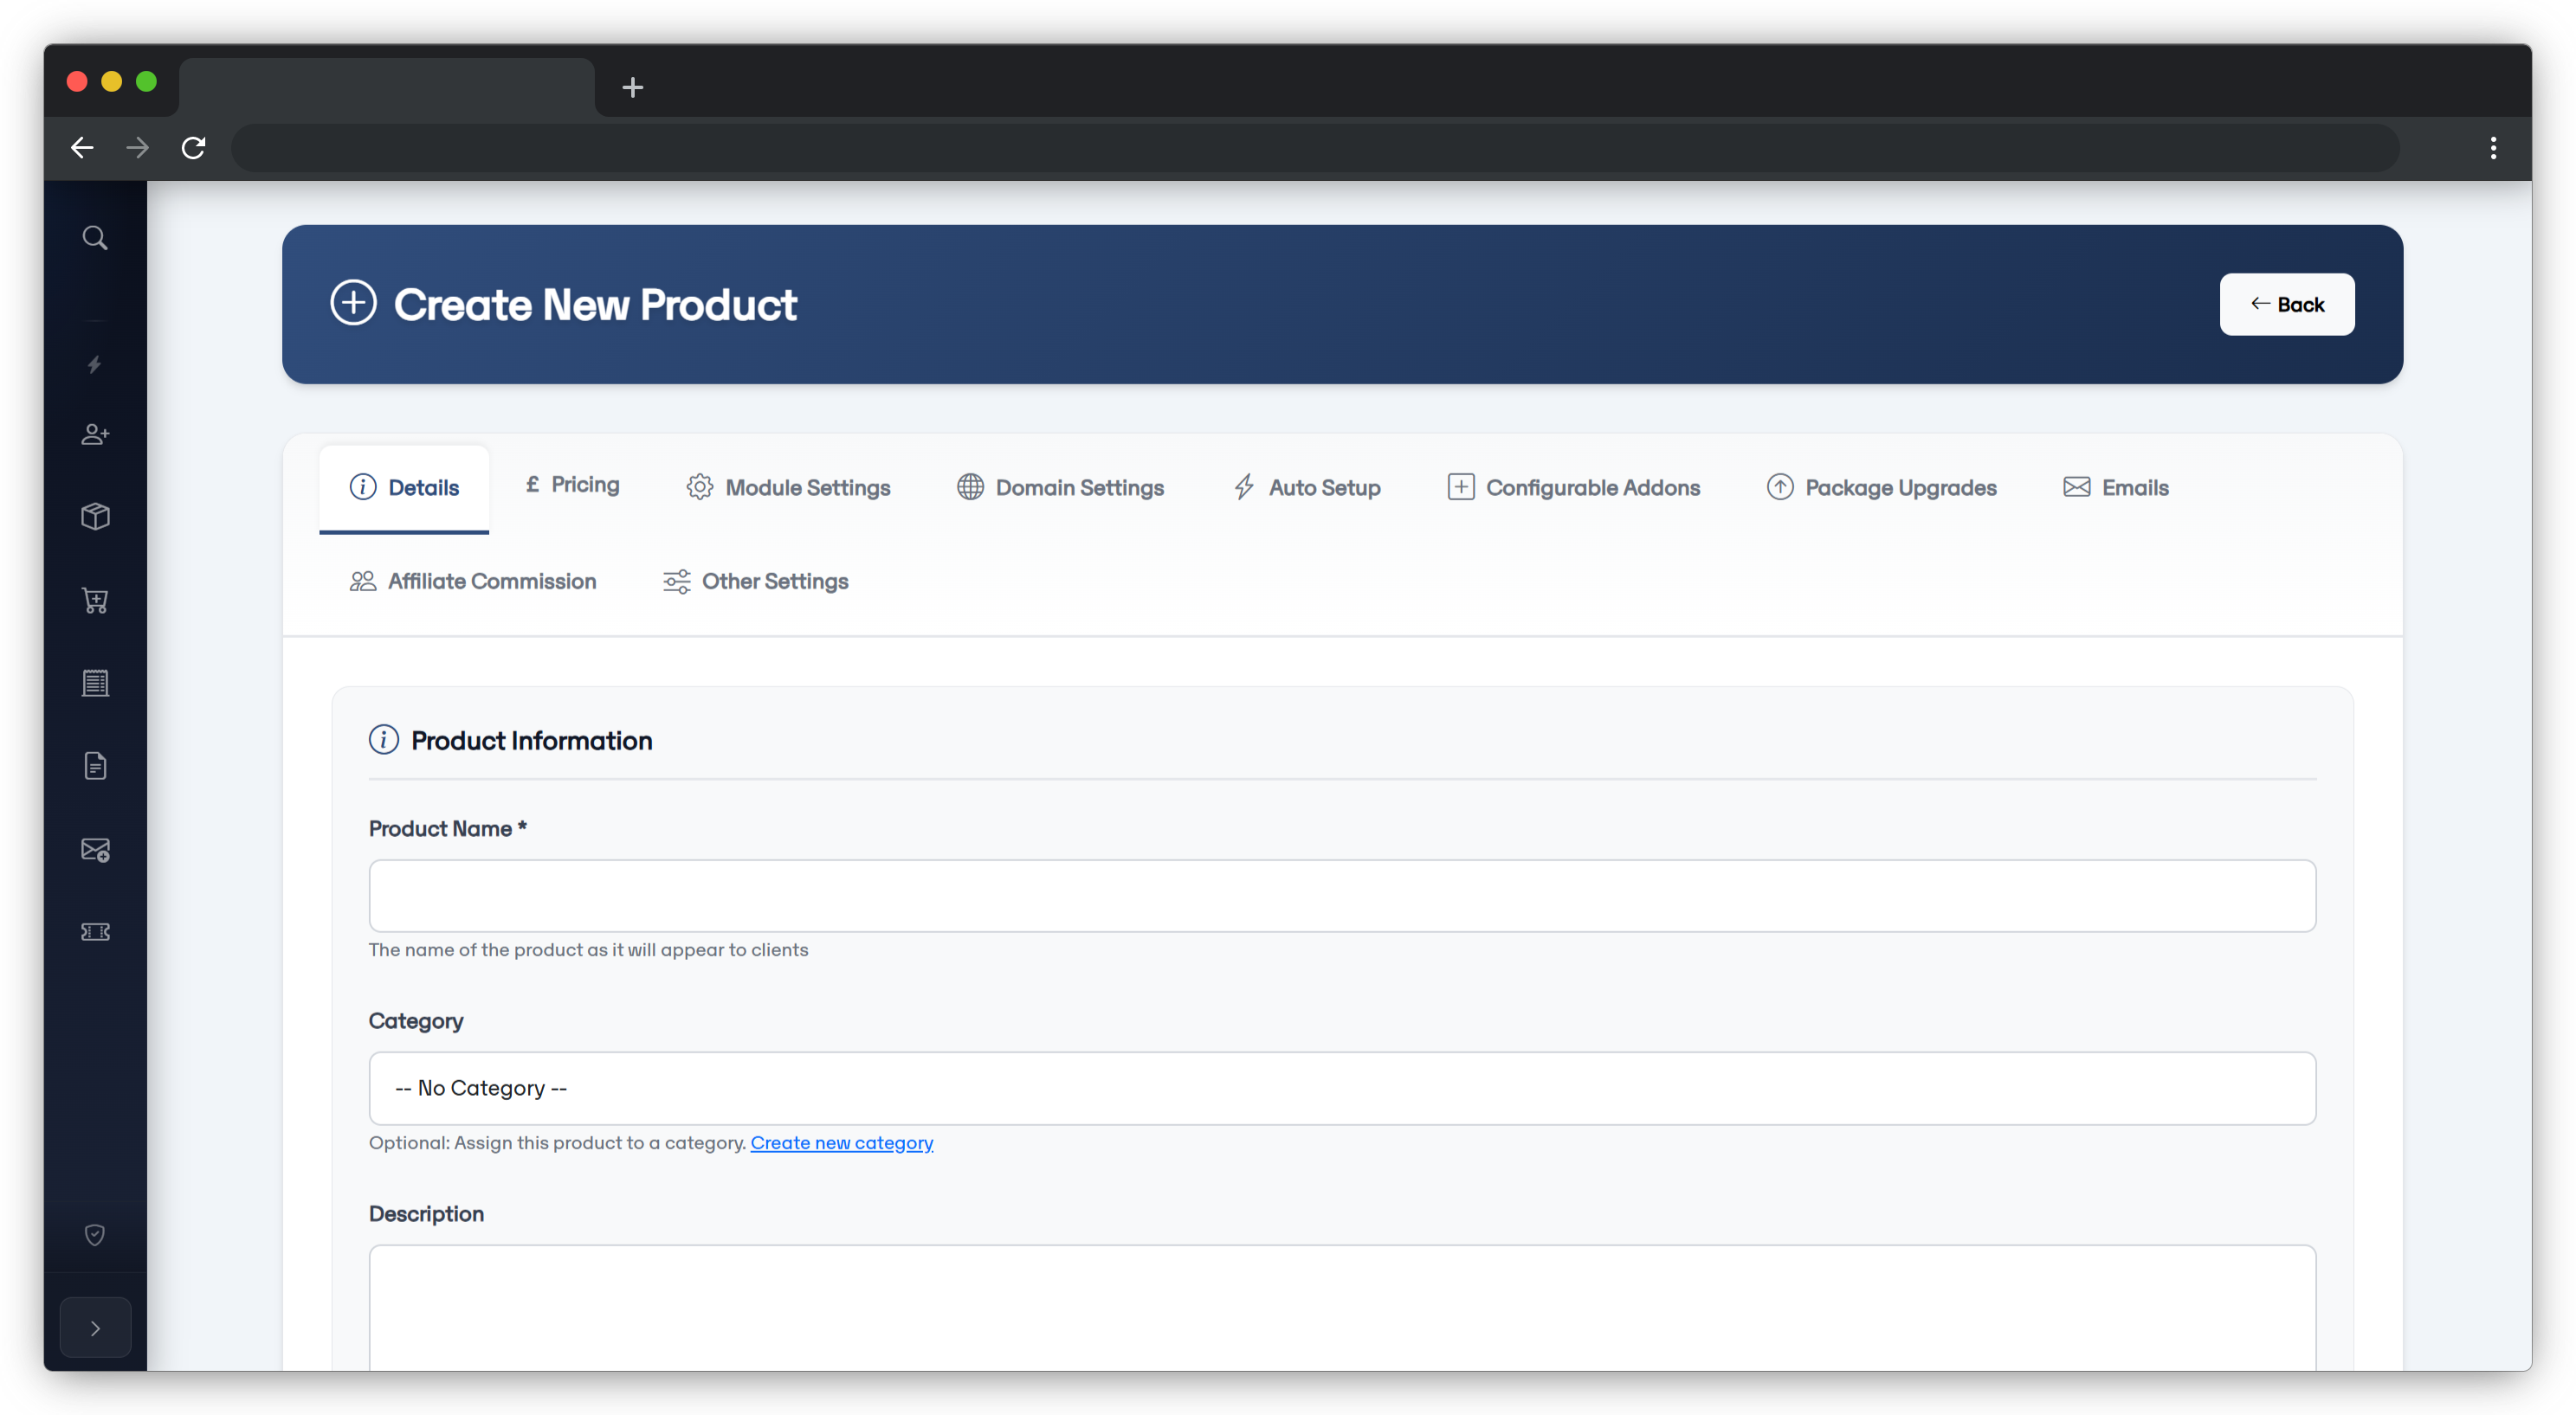Click the Back button
2576x1415 pixels.
(x=2287, y=304)
